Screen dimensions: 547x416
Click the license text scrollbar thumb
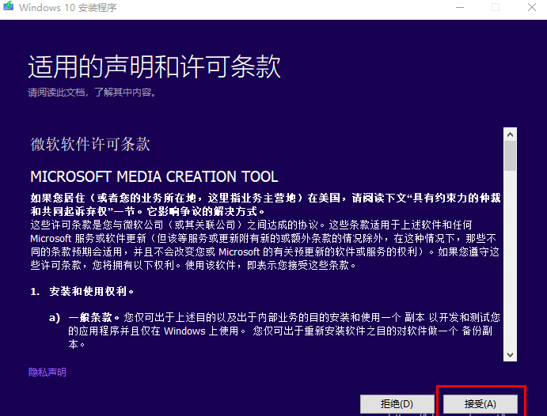[510, 156]
